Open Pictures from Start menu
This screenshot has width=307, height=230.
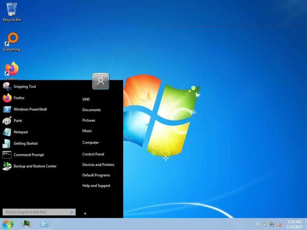click(89, 120)
